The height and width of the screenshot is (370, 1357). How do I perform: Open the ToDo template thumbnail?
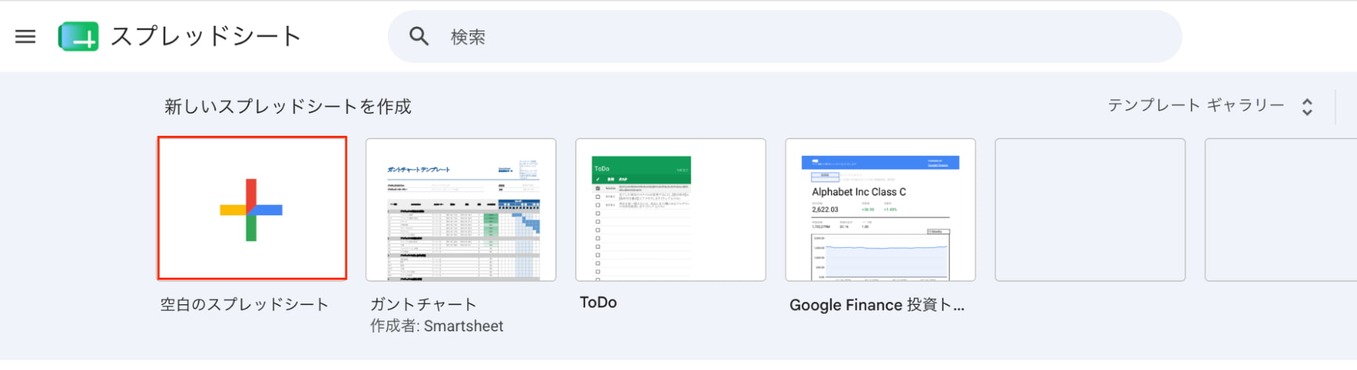click(x=671, y=210)
